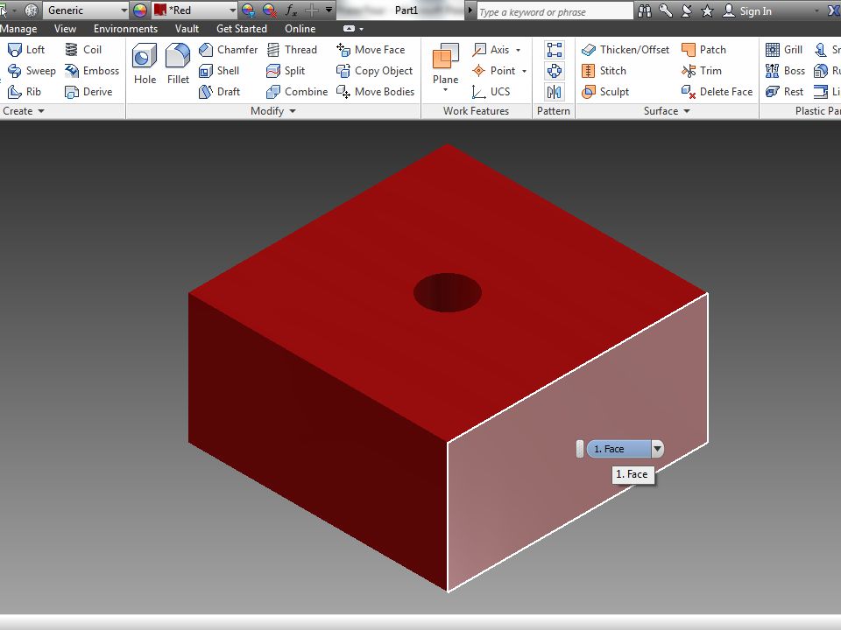Pick the Boss plastic part tool
The height and width of the screenshot is (630, 841).
[x=785, y=71]
